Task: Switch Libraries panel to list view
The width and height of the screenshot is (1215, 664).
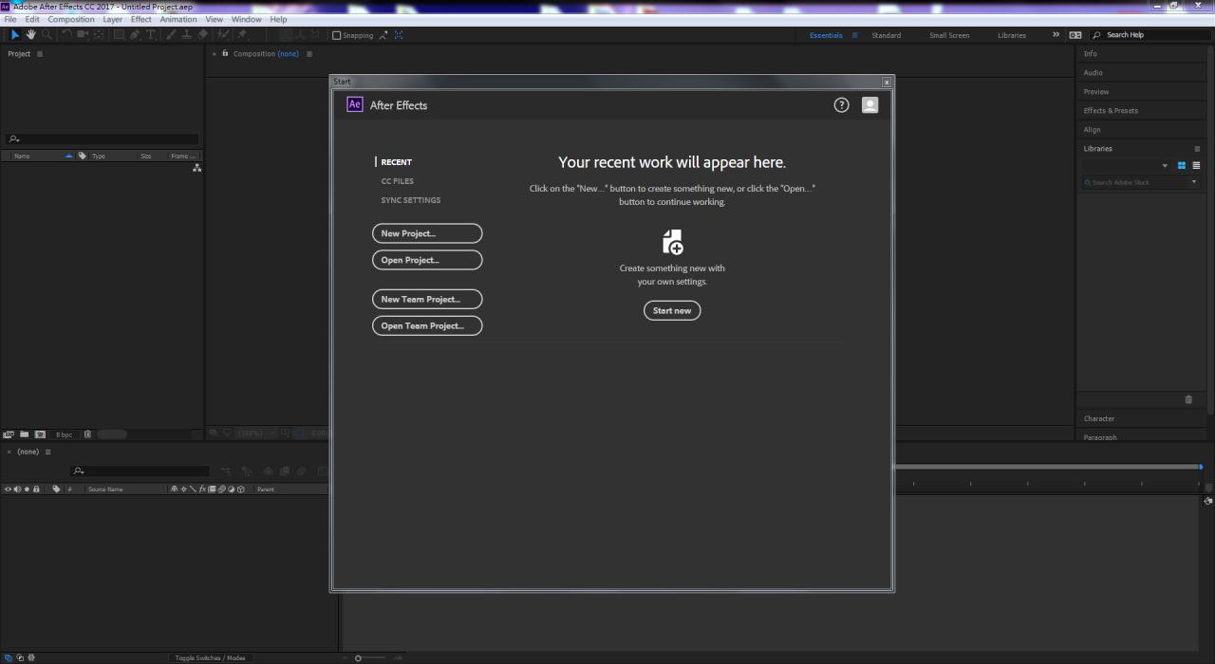Action: coord(1196,165)
